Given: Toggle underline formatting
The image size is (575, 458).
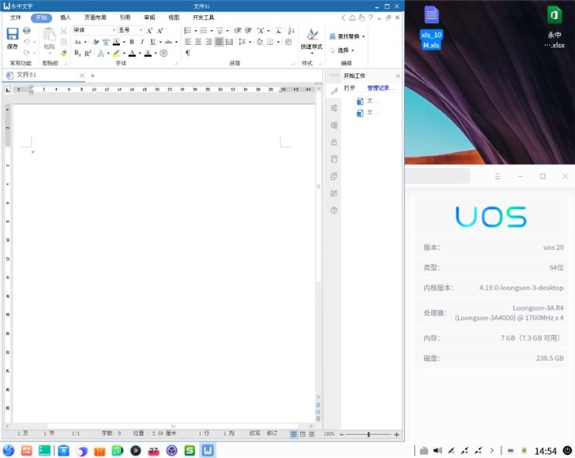Looking at the screenshot, I should pyautogui.click(x=152, y=42).
